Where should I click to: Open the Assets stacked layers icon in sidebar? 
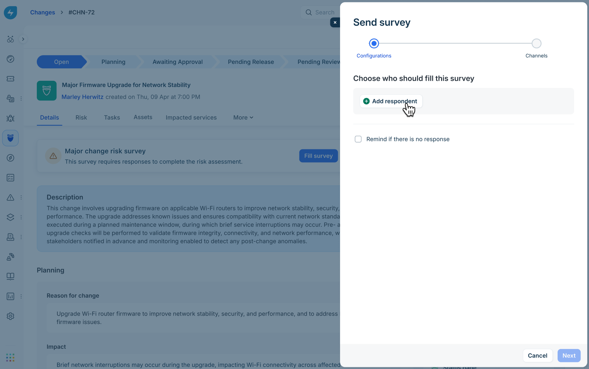pos(10,217)
